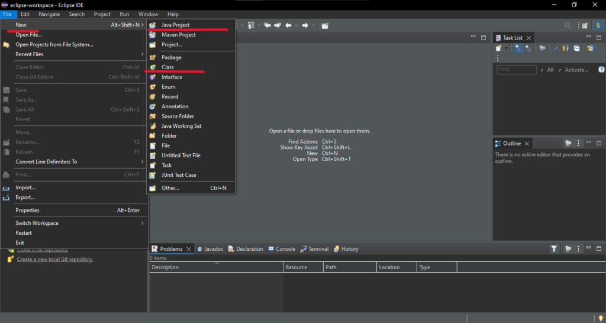Open Other... wizard from New submenu
The image size is (606, 323).
click(191, 188)
